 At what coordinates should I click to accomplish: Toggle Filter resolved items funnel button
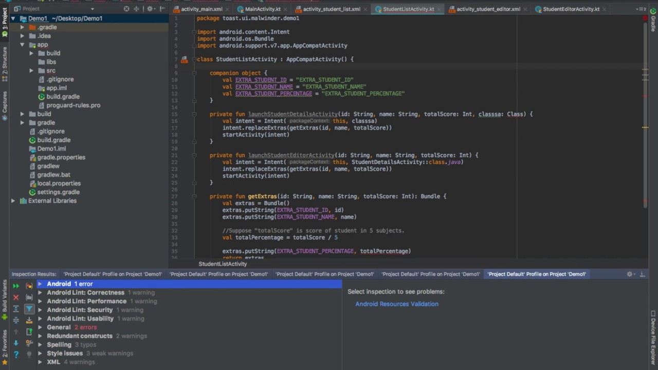pyautogui.click(x=29, y=309)
